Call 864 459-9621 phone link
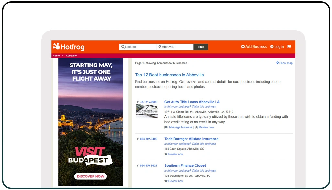This screenshot has height=190, width=332. [149, 166]
